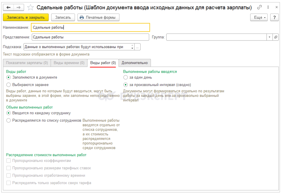Open the Группа item with the open icon
This screenshot has height=193, width=283.
276,37
